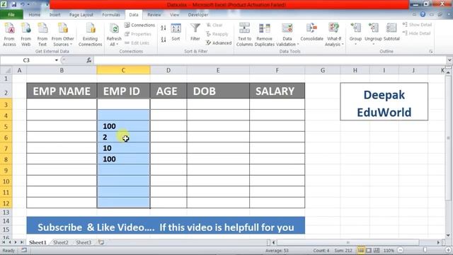Open Outline dialog launcher

[431, 52]
